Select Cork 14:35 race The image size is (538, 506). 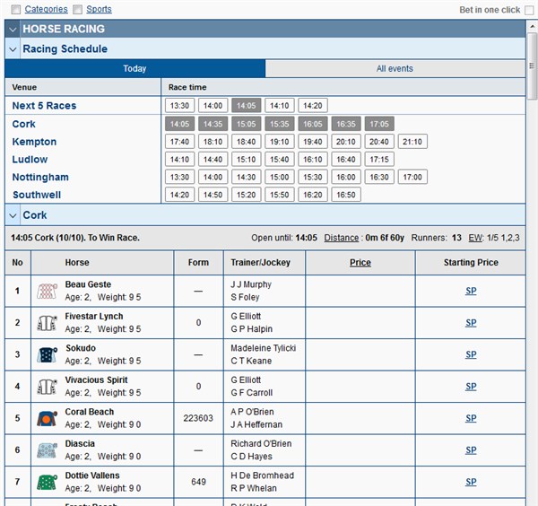point(213,124)
